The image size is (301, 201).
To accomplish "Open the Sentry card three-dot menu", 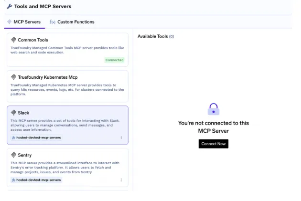I will pos(121,180).
